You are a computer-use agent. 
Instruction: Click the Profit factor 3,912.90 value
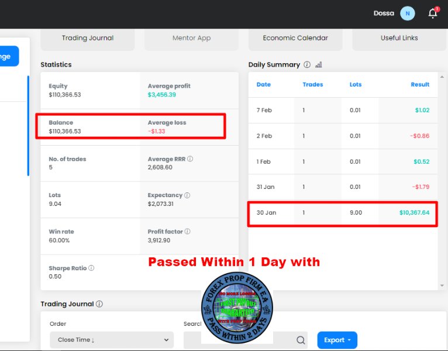(x=159, y=240)
